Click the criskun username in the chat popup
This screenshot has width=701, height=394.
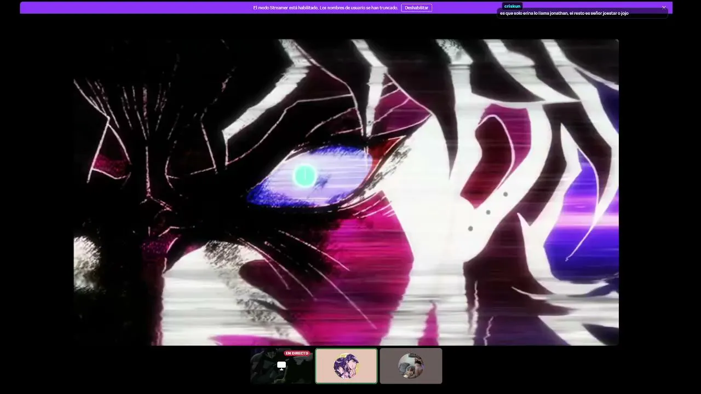512,6
